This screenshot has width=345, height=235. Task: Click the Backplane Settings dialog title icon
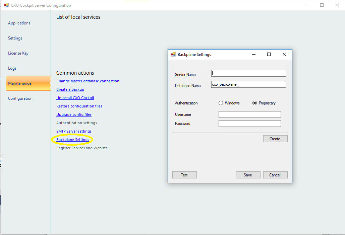click(173, 54)
